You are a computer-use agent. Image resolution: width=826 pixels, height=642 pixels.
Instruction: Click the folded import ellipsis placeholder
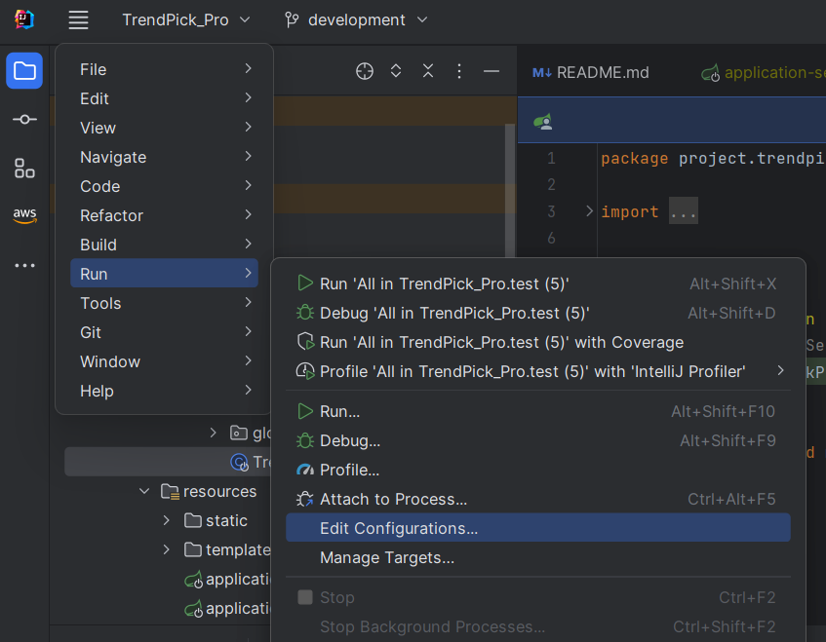(x=684, y=211)
